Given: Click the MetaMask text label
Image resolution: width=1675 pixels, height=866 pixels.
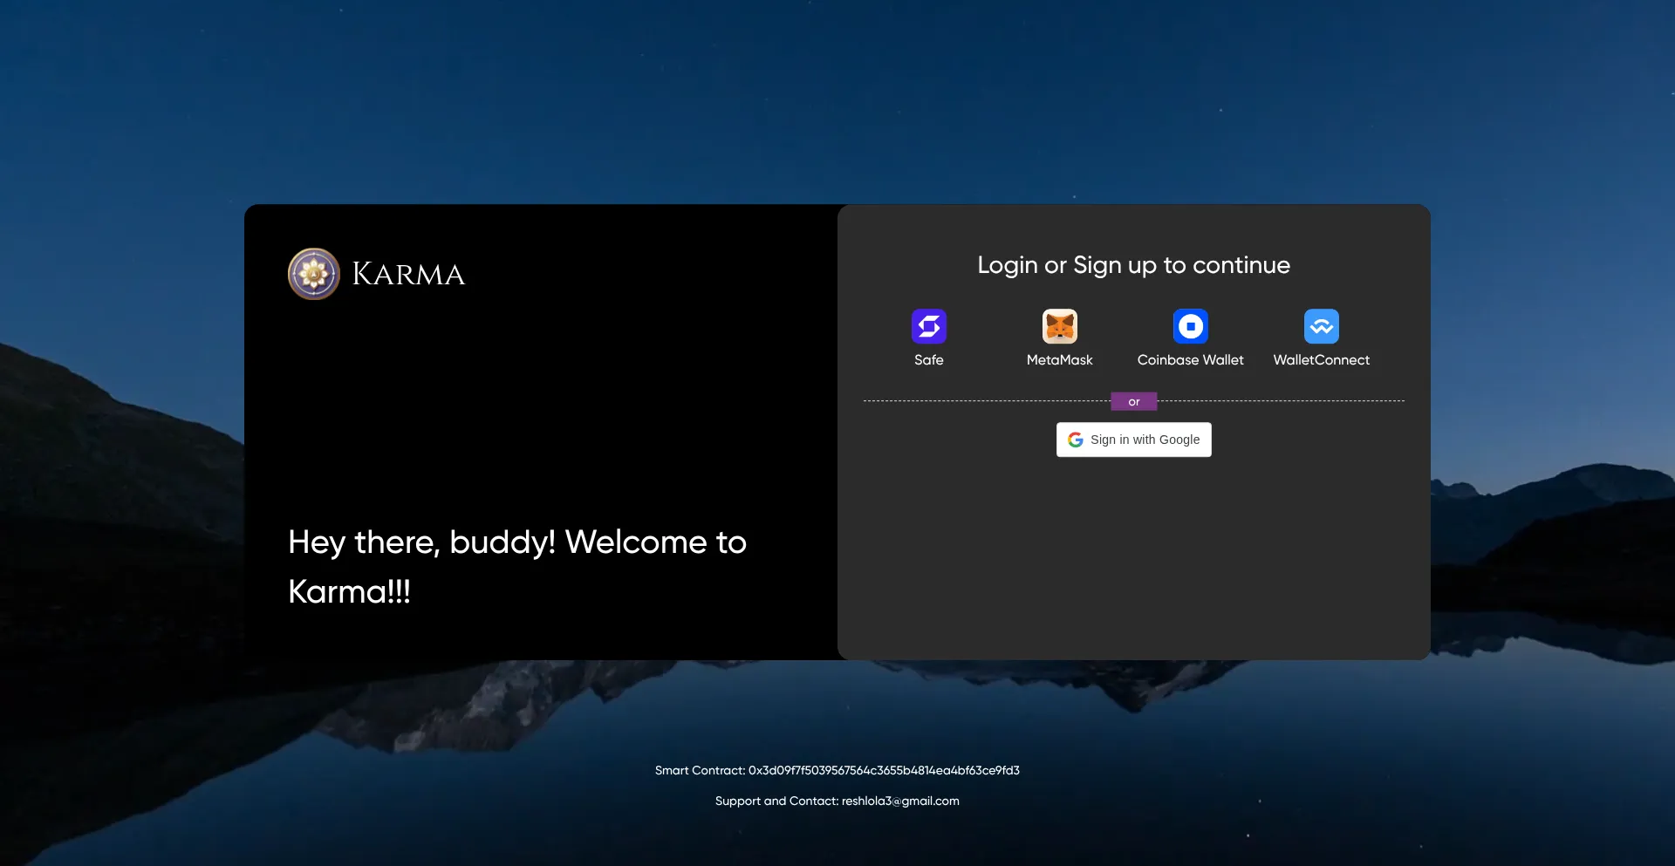Looking at the screenshot, I should [1059, 360].
